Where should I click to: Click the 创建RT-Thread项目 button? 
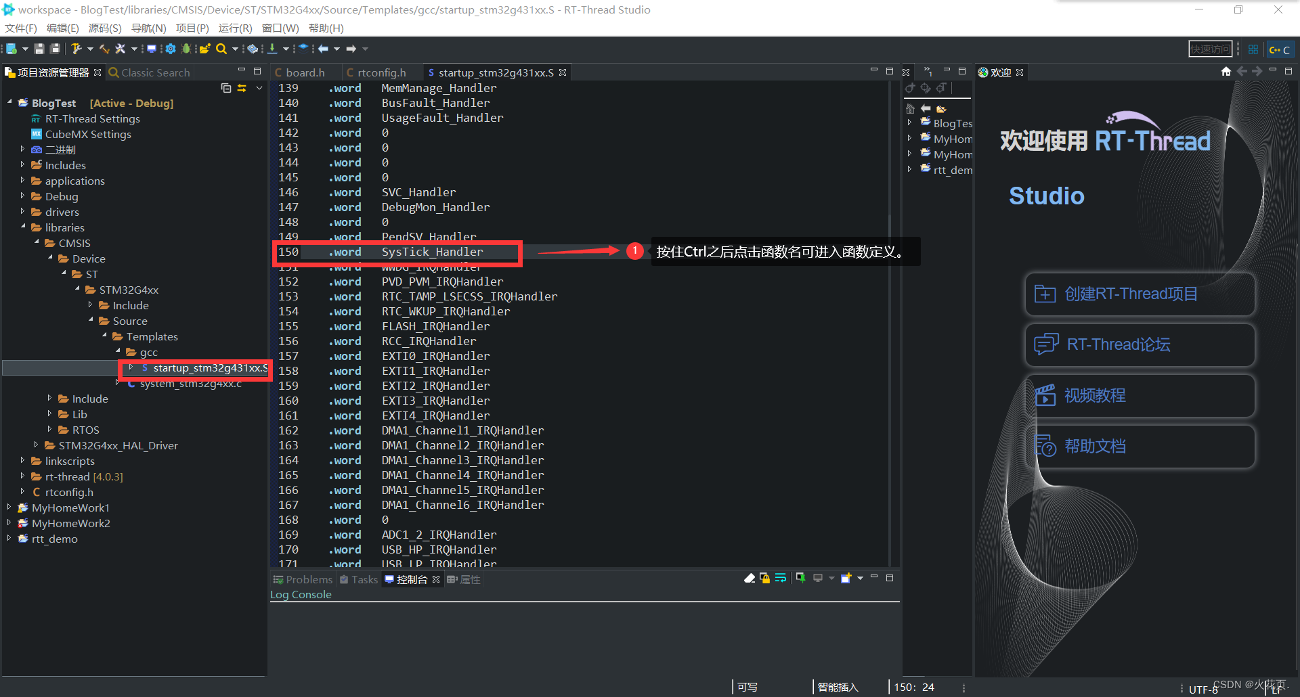1140,294
